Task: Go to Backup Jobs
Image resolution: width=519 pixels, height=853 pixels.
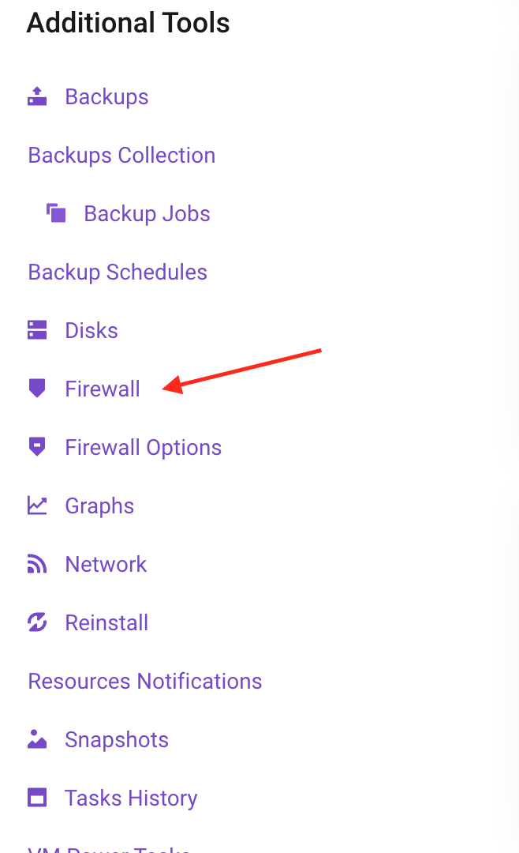Action: click(147, 214)
